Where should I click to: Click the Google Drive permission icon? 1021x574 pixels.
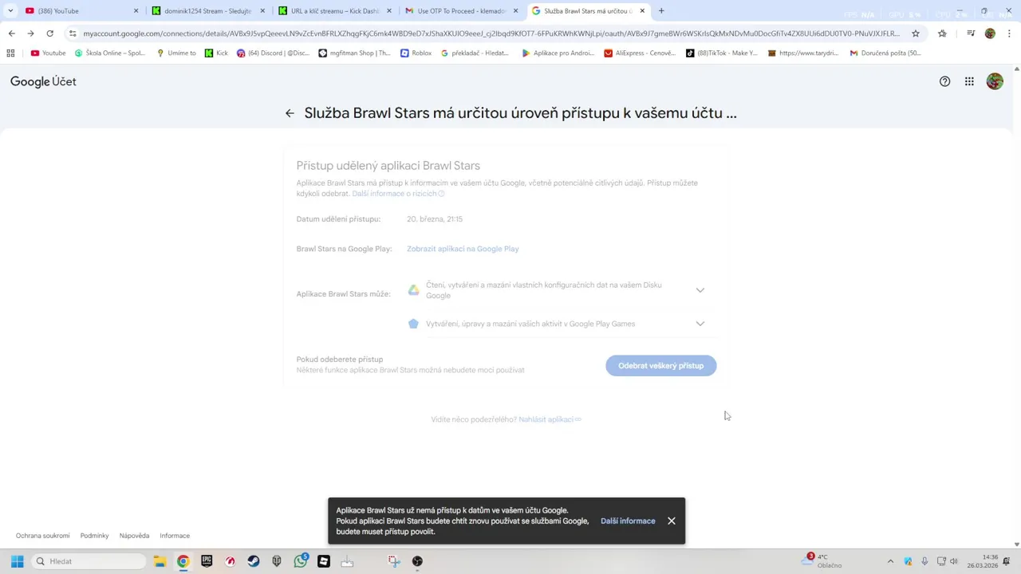click(x=413, y=290)
